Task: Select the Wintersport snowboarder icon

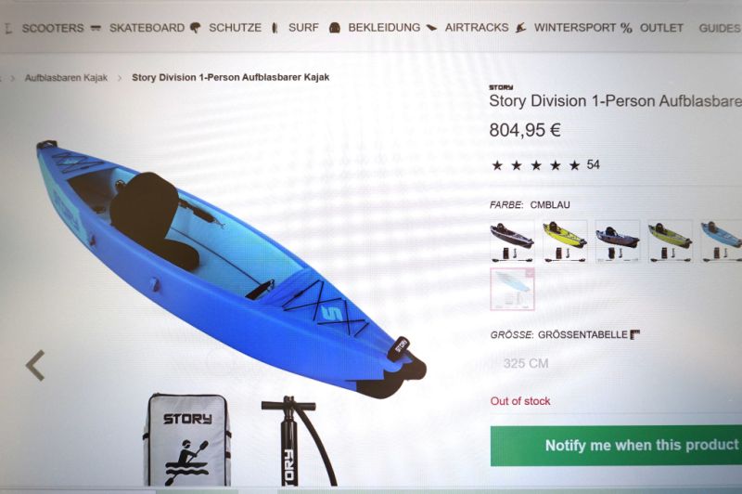Action: pos(521,28)
